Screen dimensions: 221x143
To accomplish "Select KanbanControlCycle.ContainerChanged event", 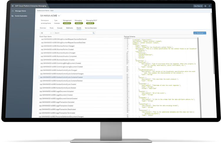I will pyautogui.click(x=80, y=74).
